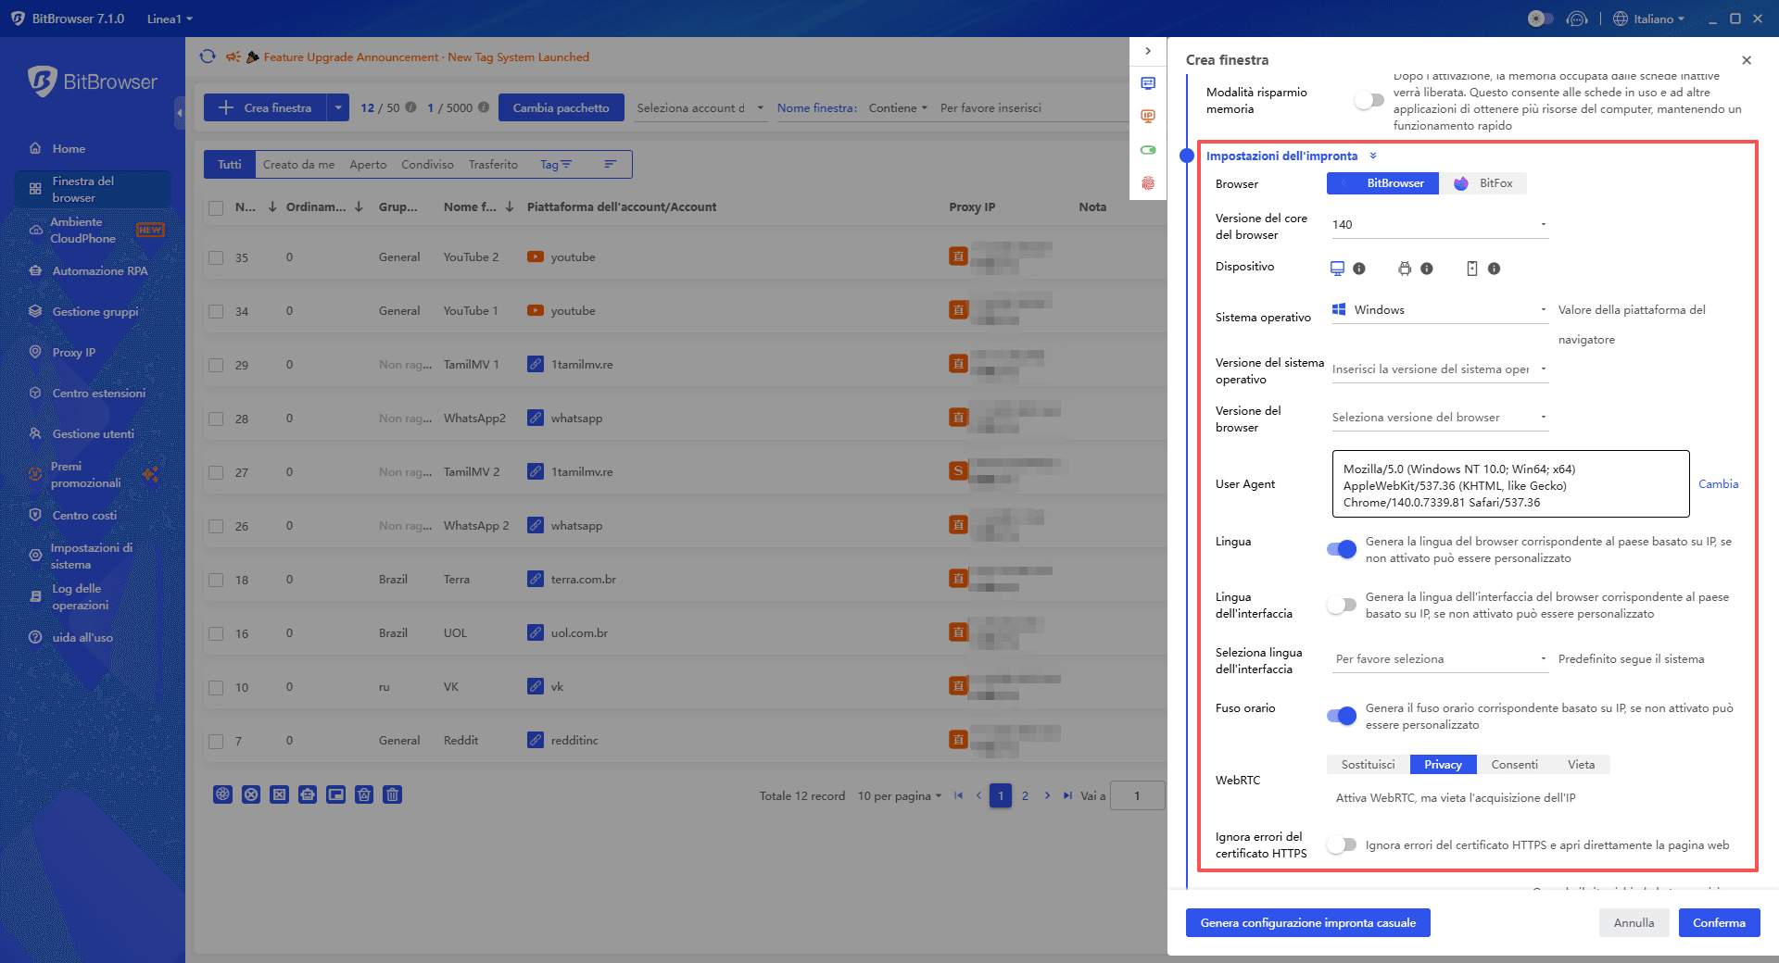Open Proxy IP in the left sidebar
The height and width of the screenshot is (963, 1779).
[73, 353]
